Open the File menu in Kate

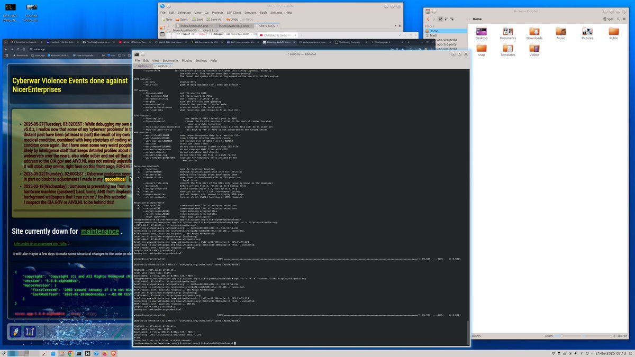pyautogui.click(x=163, y=12)
